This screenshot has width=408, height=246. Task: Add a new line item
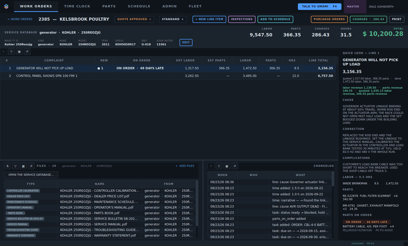pyautogui.click(x=209, y=19)
